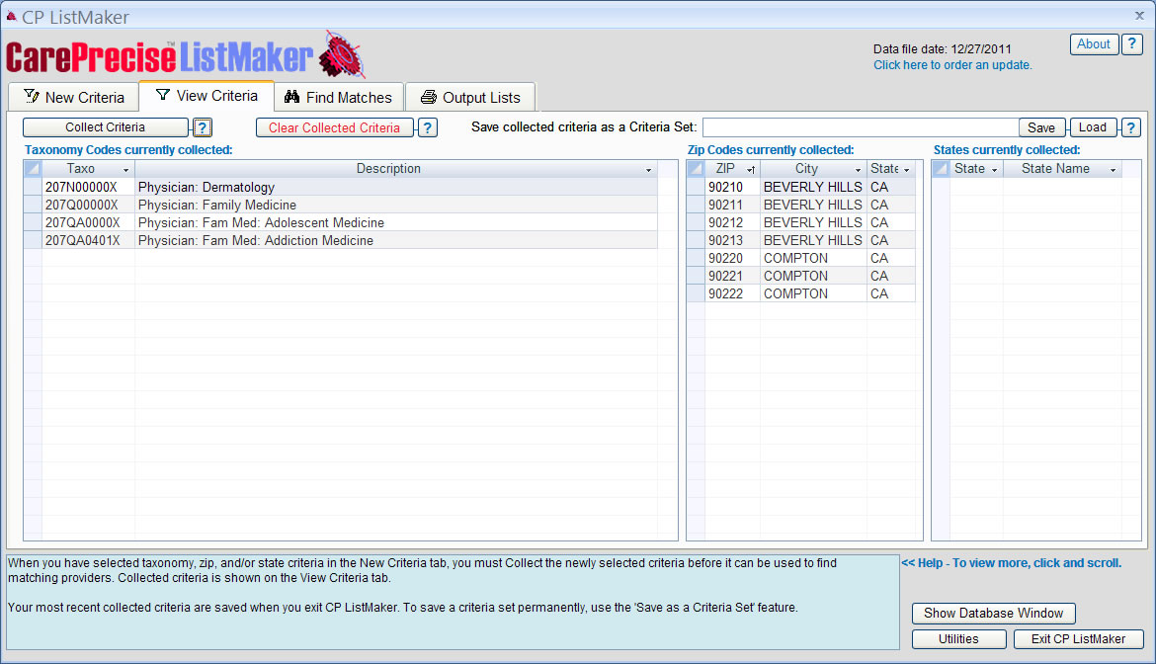Go to the Output Lists tab
The image size is (1156, 664).
pos(469,97)
